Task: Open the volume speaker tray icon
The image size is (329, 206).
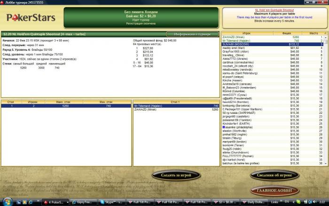Action: 314,202
